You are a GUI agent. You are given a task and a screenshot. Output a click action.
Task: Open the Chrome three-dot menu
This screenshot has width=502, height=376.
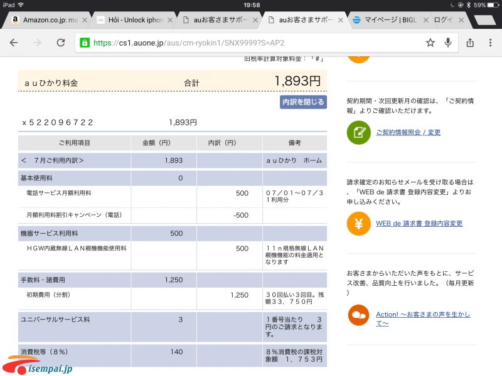pos(490,43)
